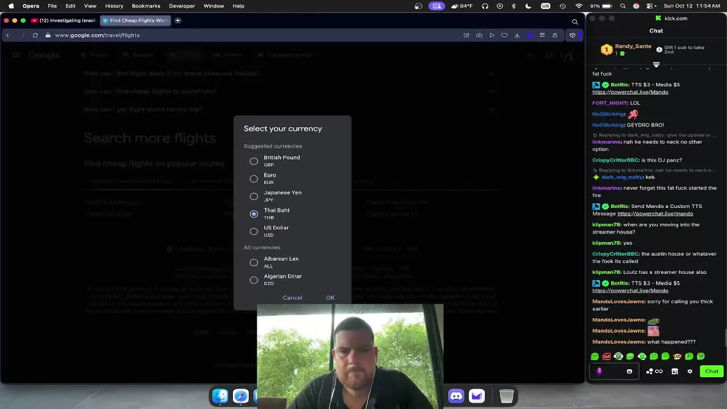
Task: Open Safari from the dock
Action: pyautogui.click(x=241, y=396)
